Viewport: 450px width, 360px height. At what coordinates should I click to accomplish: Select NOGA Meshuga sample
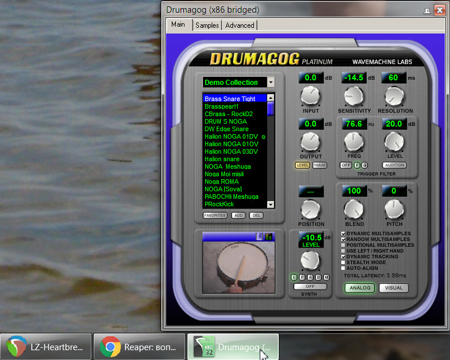coord(235,166)
